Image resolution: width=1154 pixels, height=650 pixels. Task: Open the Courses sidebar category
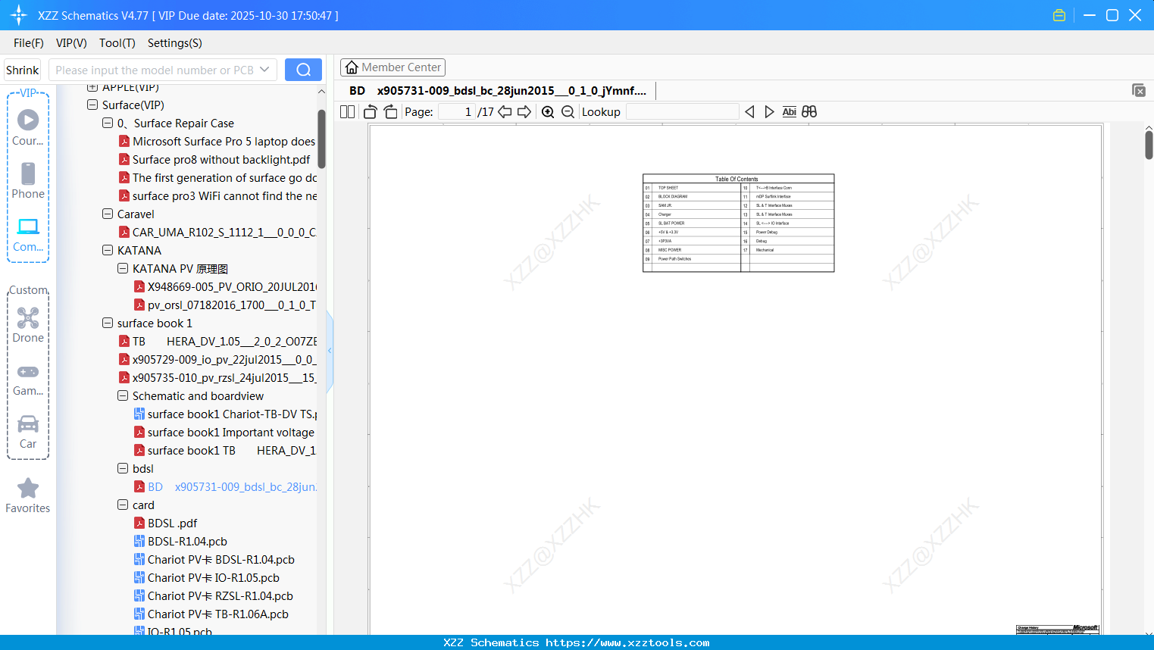pos(28,127)
